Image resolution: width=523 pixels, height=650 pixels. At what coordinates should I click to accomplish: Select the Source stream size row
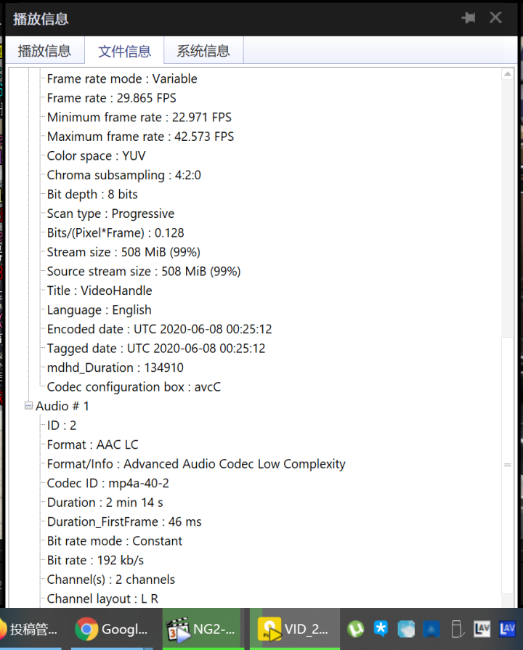tap(144, 272)
